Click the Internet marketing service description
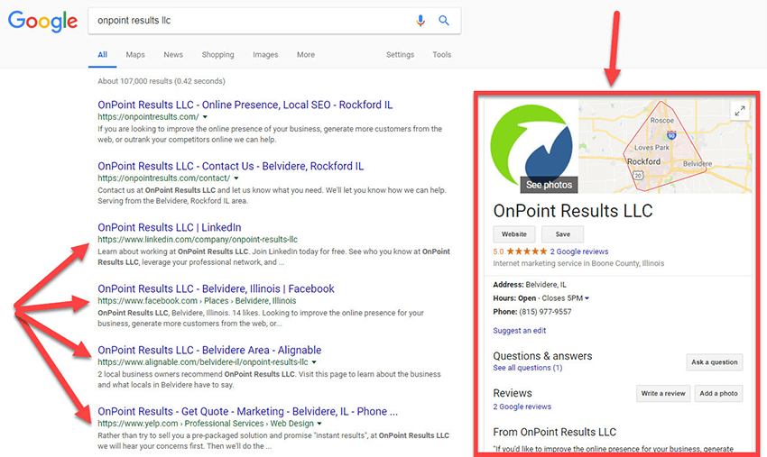 [578, 263]
